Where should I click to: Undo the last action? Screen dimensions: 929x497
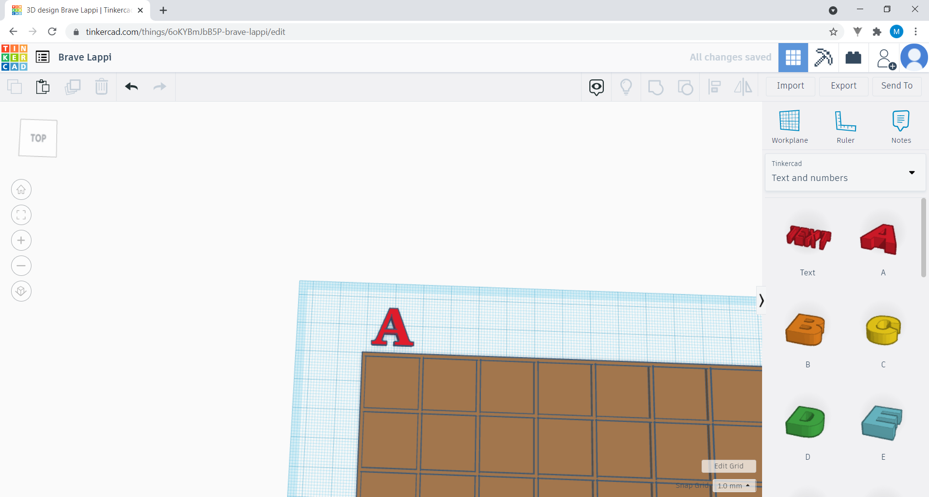(x=132, y=87)
